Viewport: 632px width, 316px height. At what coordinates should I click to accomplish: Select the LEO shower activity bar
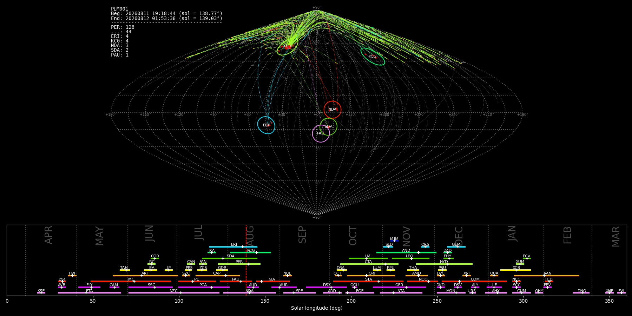click(410, 258)
